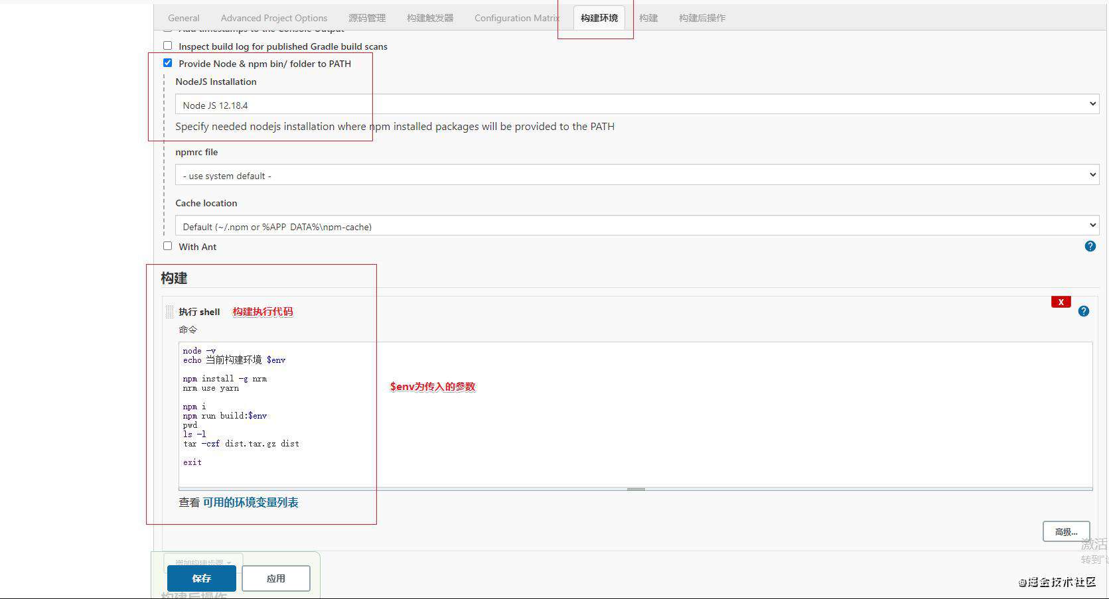Screen dimensions: 1109x599
Task: Click the NodeJS Installation label
Action: (216, 82)
